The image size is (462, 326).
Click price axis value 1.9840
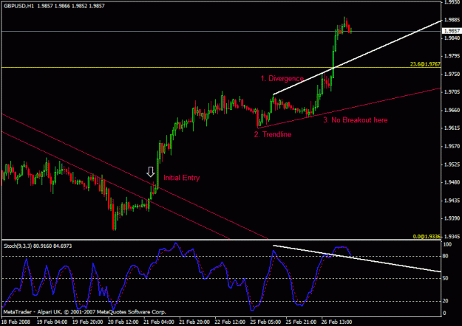click(452, 38)
